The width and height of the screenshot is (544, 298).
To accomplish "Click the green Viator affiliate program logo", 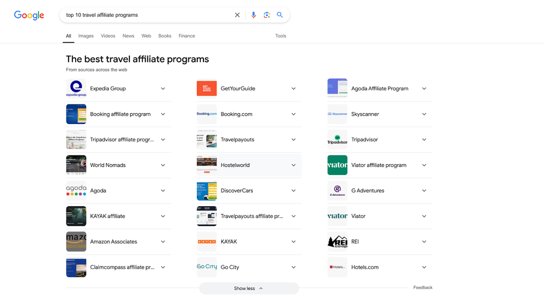I will (337, 165).
